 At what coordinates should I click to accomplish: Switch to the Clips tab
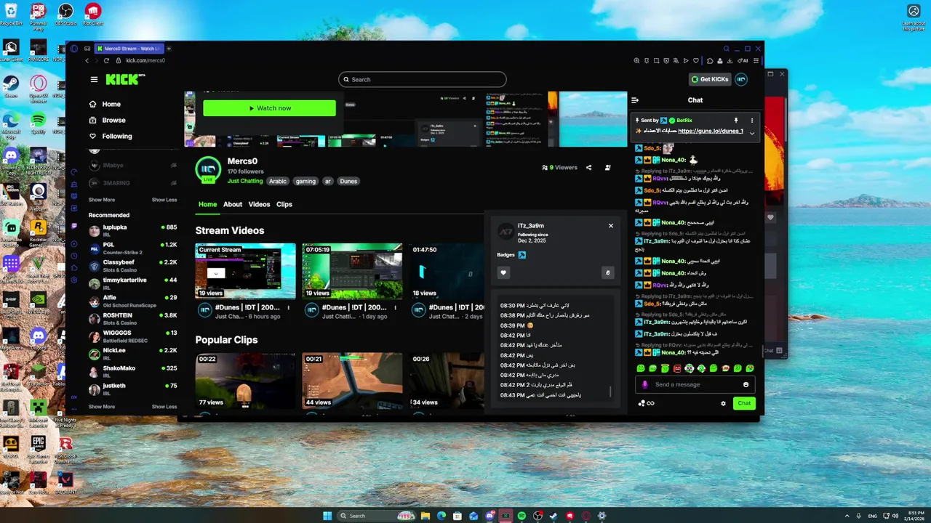[x=284, y=204]
